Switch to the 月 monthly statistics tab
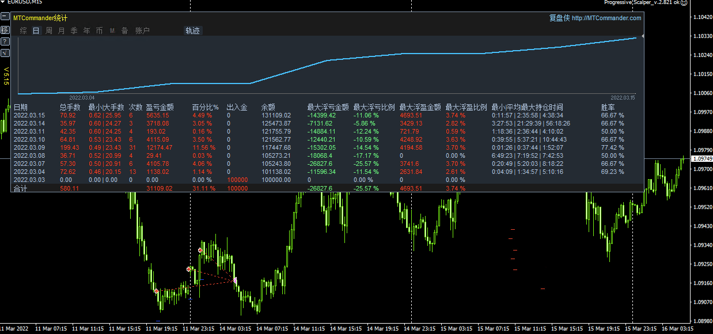713x334 pixels. (61, 31)
